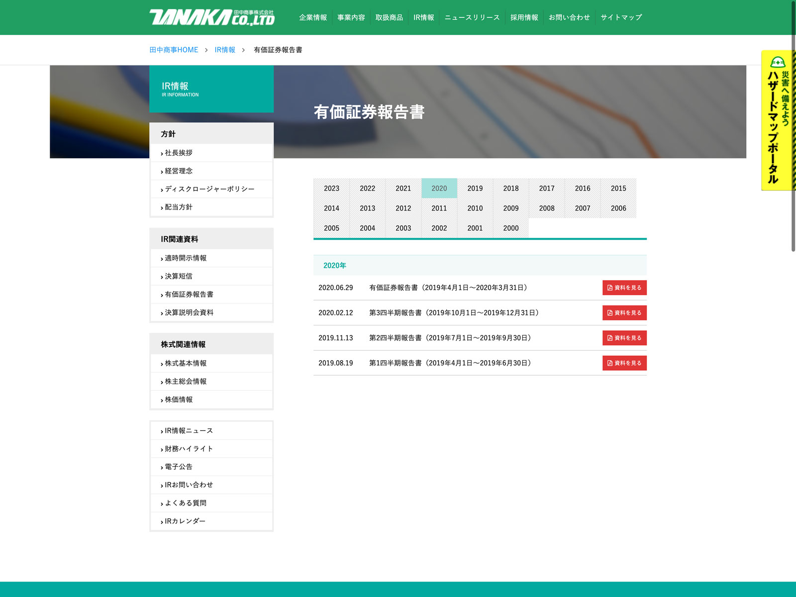The width and height of the screenshot is (796, 597).
Task: Open IRカレンダー sidebar link
Action: [x=185, y=521]
